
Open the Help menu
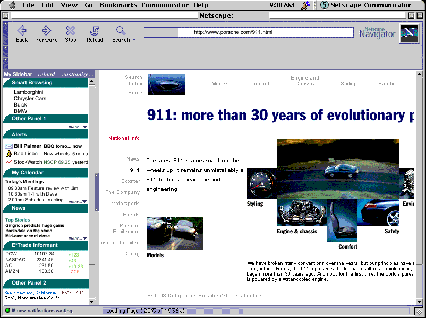pyautogui.click(x=201, y=5)
